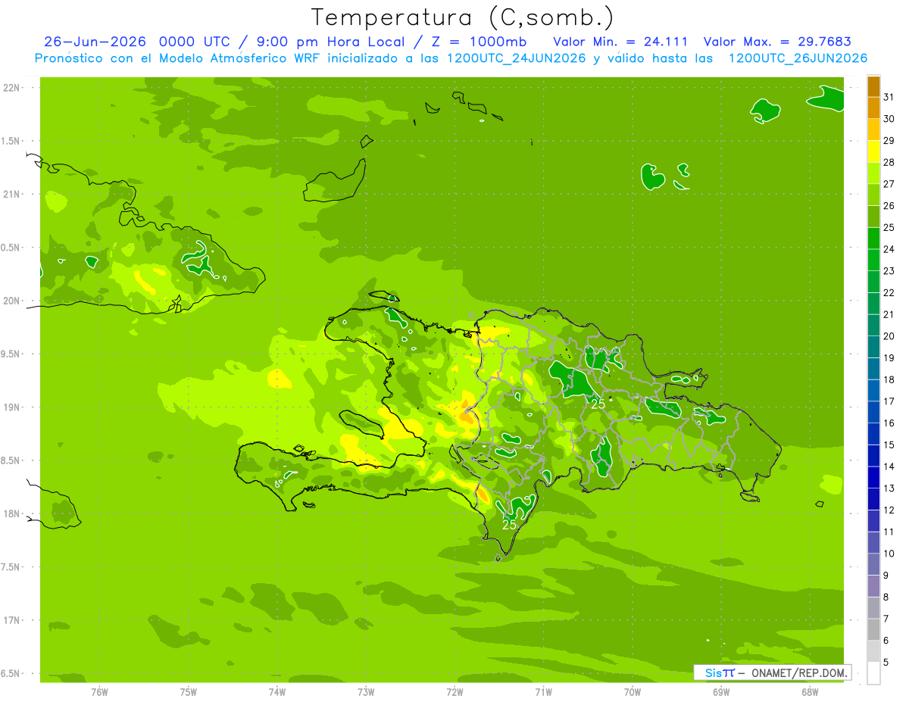Click the longitude axis label "69W"
The width and height of the screenshot is (909, 702).
point(721,691)
